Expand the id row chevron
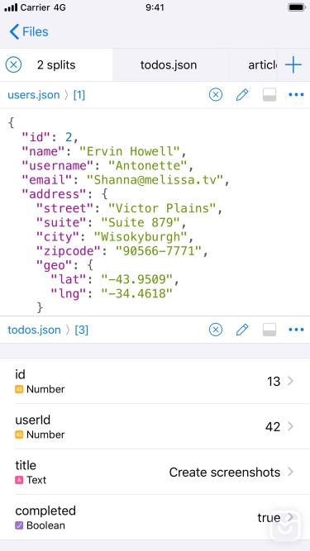310x551 pixels. coord(290,381)
